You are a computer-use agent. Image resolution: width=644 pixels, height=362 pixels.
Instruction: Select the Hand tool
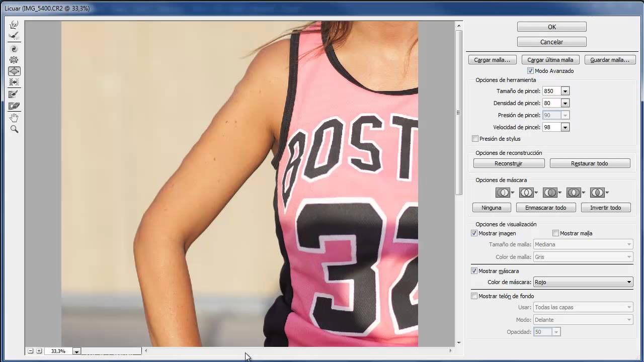[14, 118]
